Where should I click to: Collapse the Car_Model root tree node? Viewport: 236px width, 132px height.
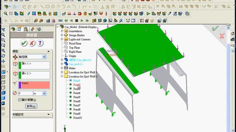(58, 27)
